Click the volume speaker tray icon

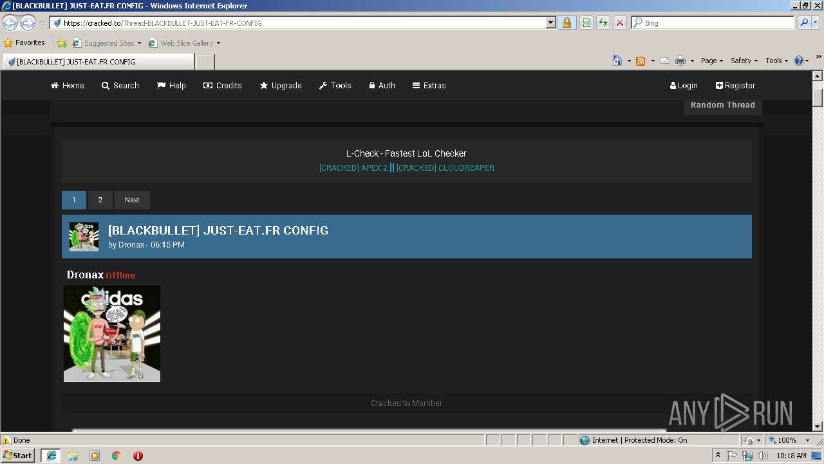click(x=763, y=456)
